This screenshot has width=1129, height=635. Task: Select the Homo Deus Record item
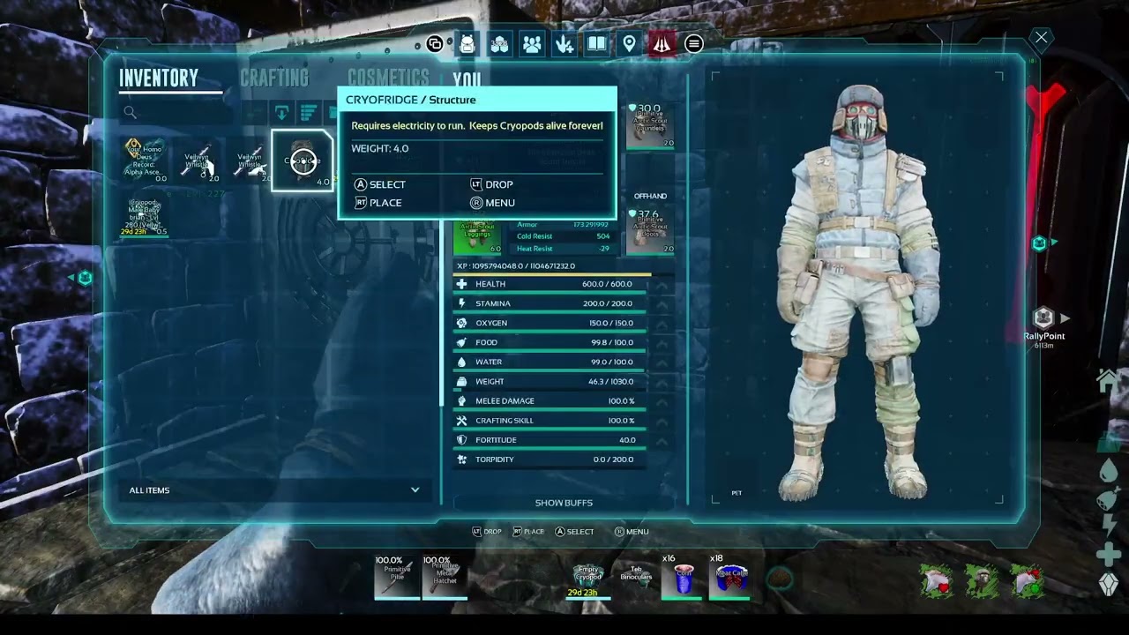click(x=144, y=160)
